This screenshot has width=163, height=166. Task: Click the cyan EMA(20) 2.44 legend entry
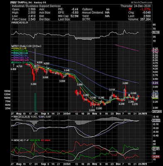point(19,53)
